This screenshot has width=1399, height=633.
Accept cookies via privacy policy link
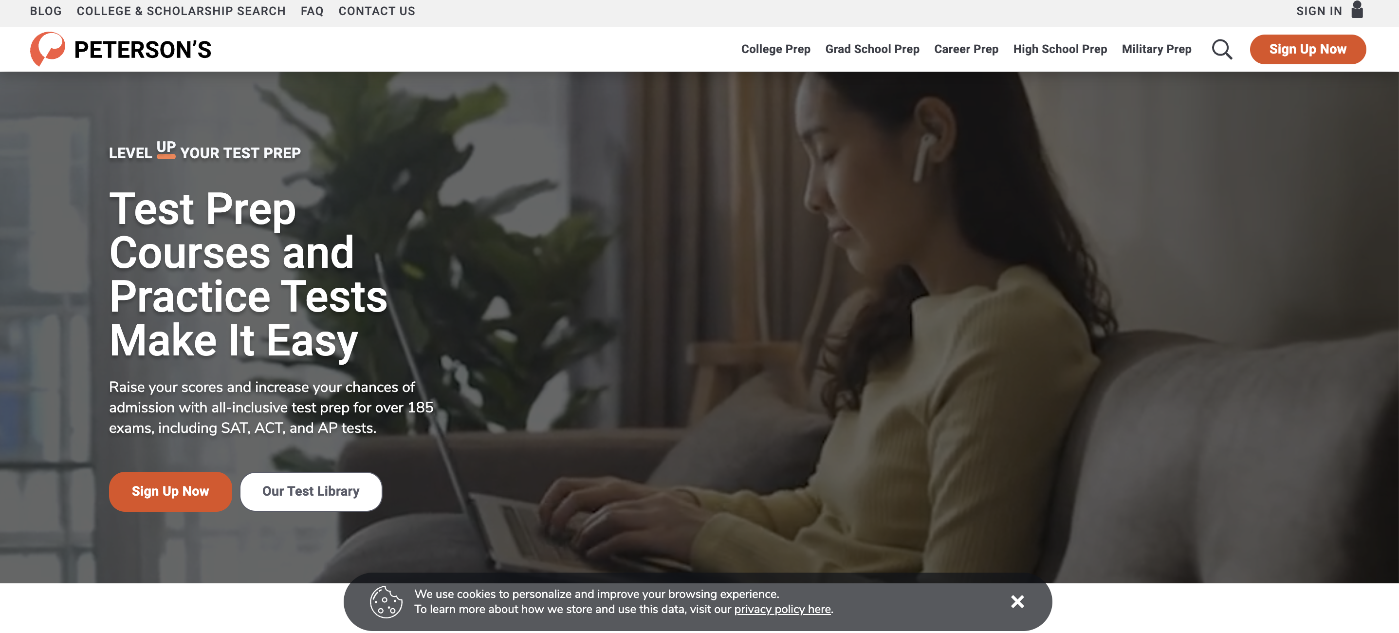[x=782, y=608]
